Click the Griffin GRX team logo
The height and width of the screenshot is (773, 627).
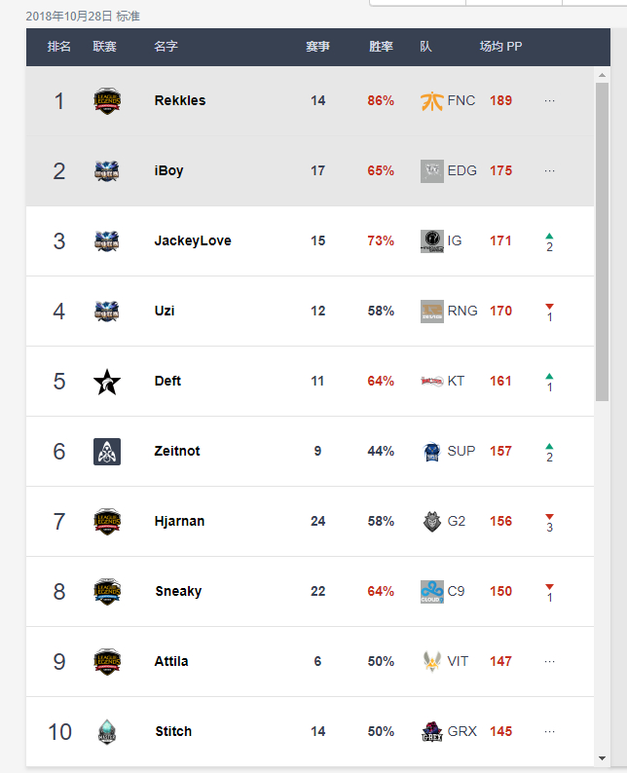pyautogui.click(x=432, y=731)
